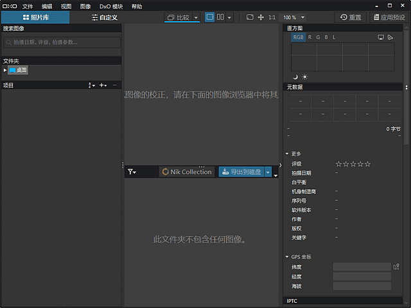Viewport: 411px width, 308px height.
Task: Click the fit-to-screen zoom icon
Action: pyautogui.click(x=250, y=17)
